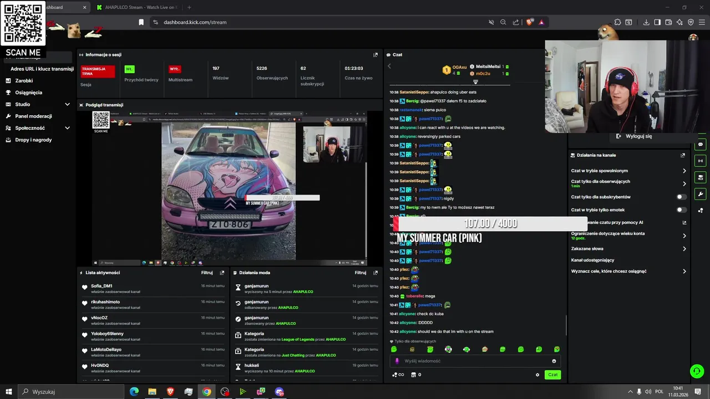Open chat bubble icon in right rail
Screen dimensions: 710x399
pyautogui.click(x=701, y=145)
